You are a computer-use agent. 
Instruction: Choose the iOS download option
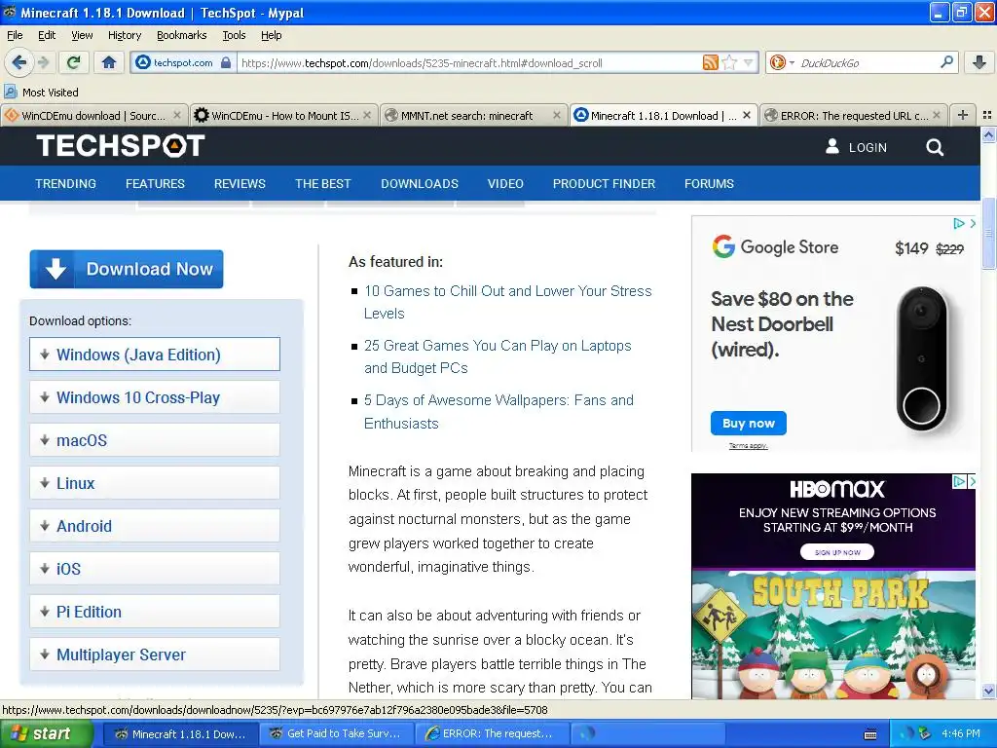(155, 569)
